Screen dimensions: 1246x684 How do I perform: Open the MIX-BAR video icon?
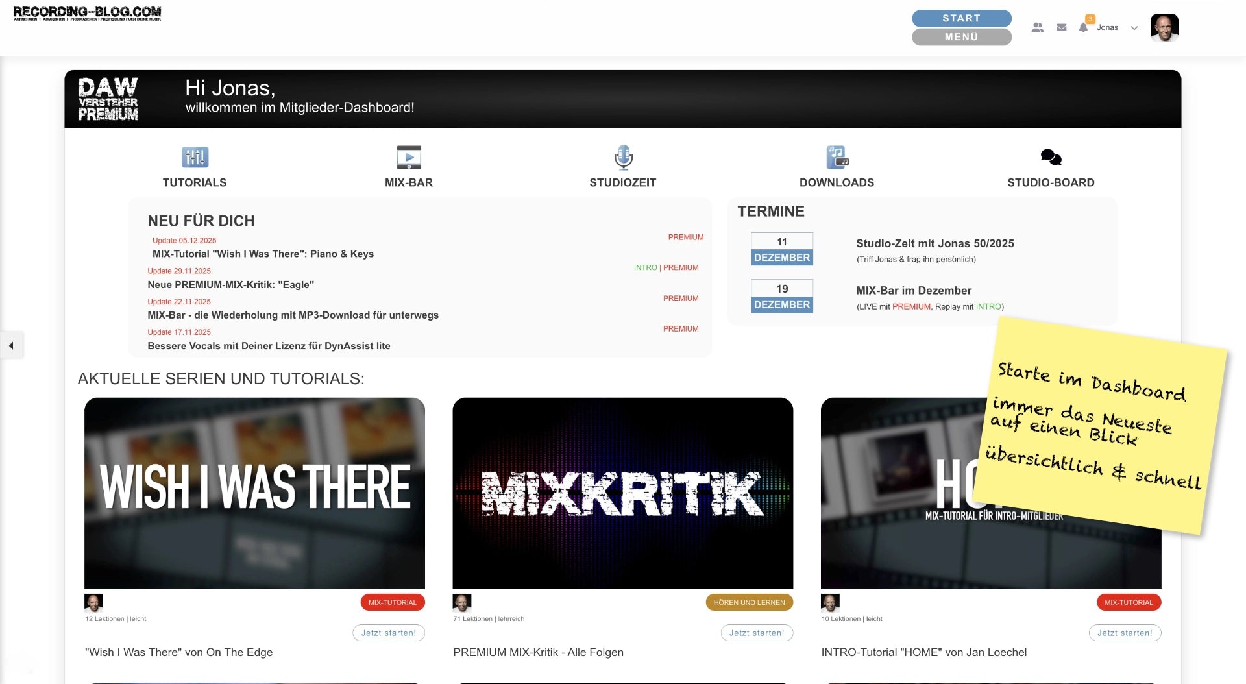(409, 158)
